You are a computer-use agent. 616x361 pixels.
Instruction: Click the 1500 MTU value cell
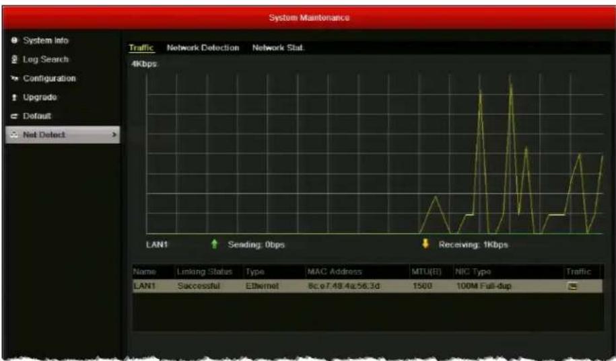pos(422,286)
